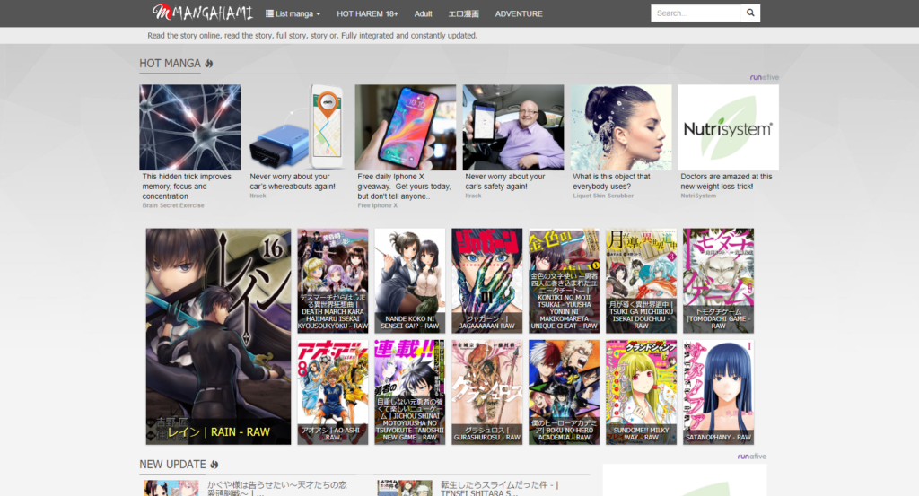Open the List manga dropdown
Viewport: 919px width, 496px height.
[293, 13]
